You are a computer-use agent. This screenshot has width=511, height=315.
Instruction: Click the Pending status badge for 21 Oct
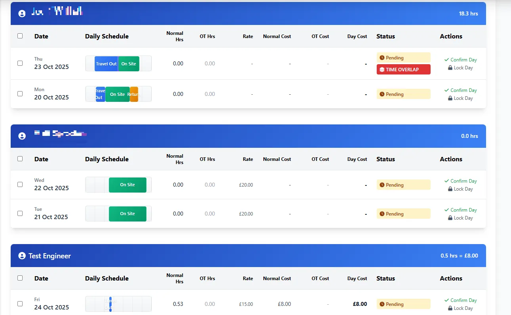click(403, 214)
